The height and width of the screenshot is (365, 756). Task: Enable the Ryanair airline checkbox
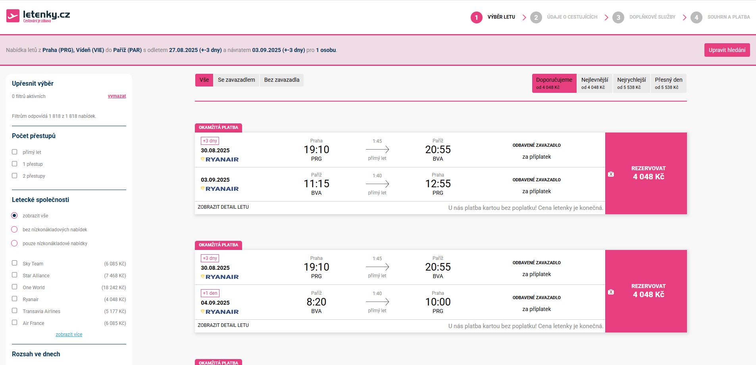point(15,299)
